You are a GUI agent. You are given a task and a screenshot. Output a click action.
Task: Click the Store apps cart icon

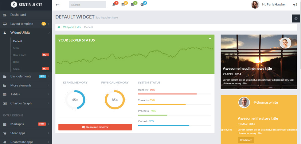pos(5,133)
